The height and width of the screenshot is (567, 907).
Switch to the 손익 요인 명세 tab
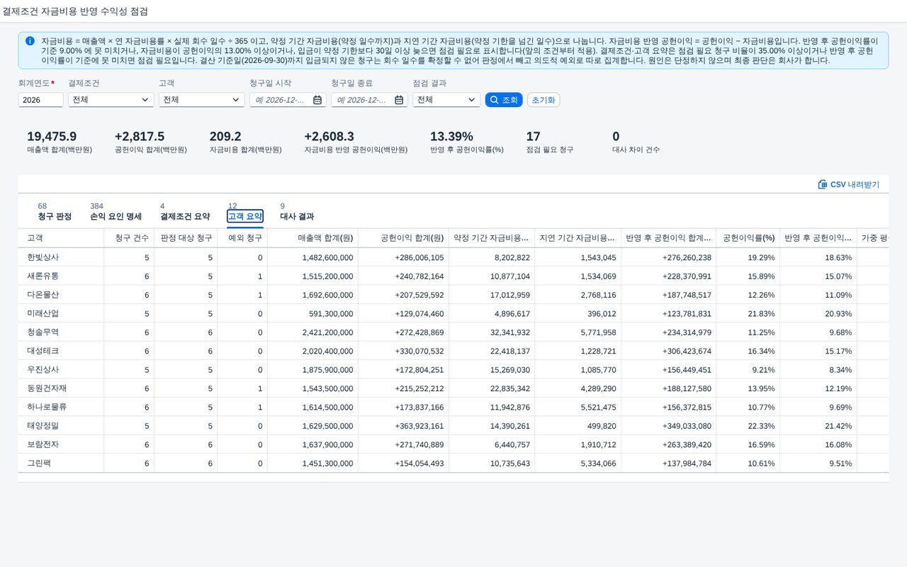coord(116,216)
